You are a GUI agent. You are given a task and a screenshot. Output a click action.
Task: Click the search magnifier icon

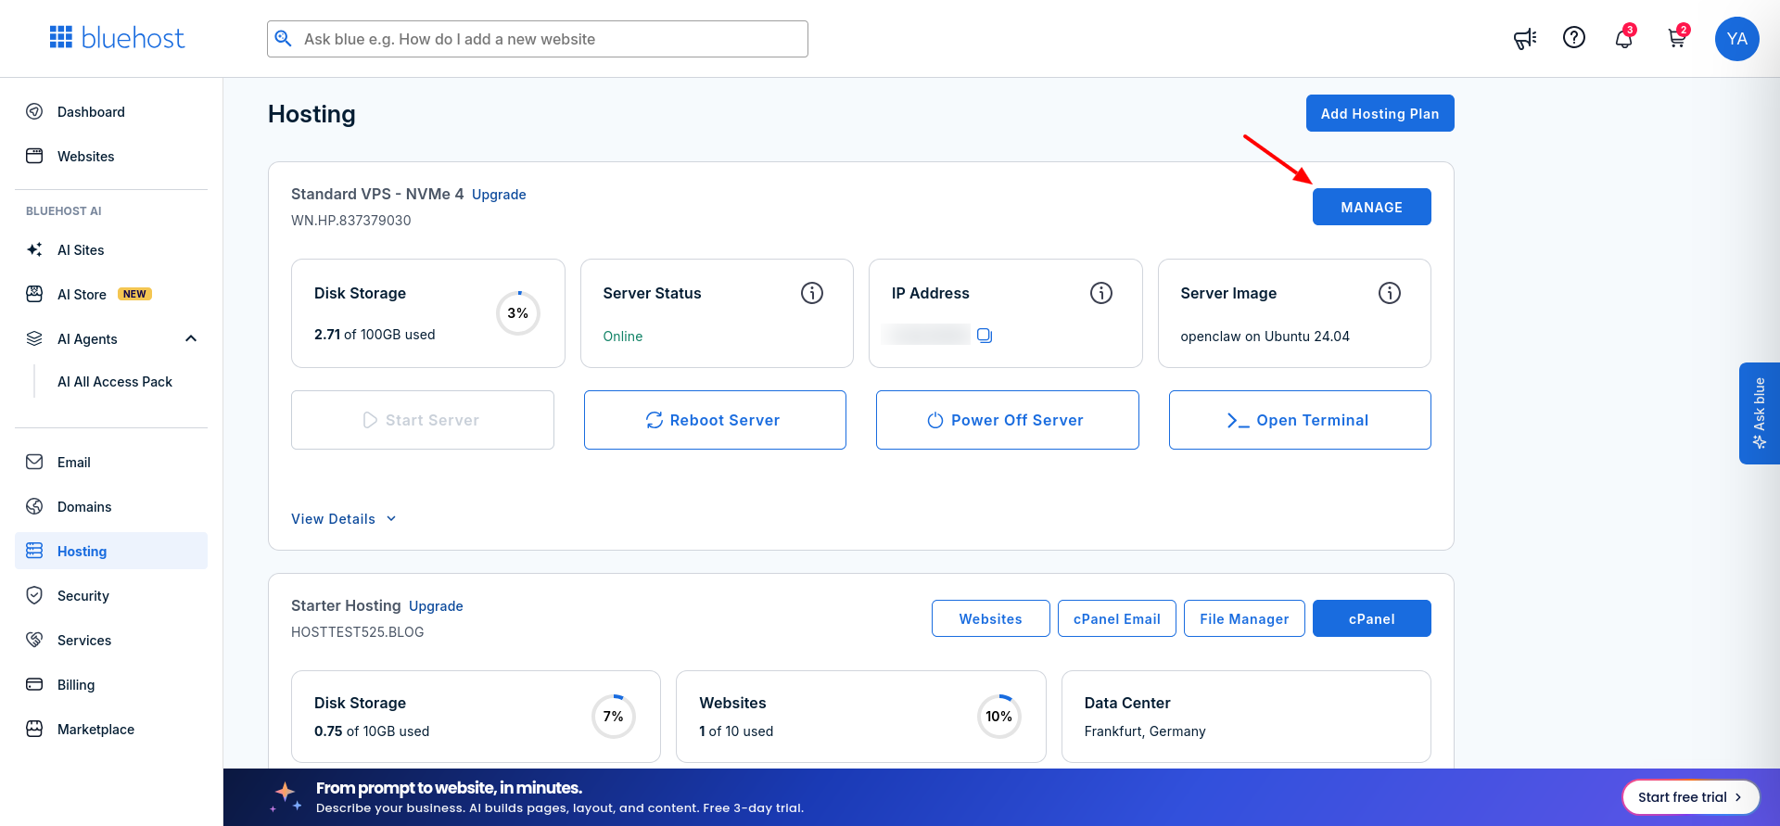(284, 38)
